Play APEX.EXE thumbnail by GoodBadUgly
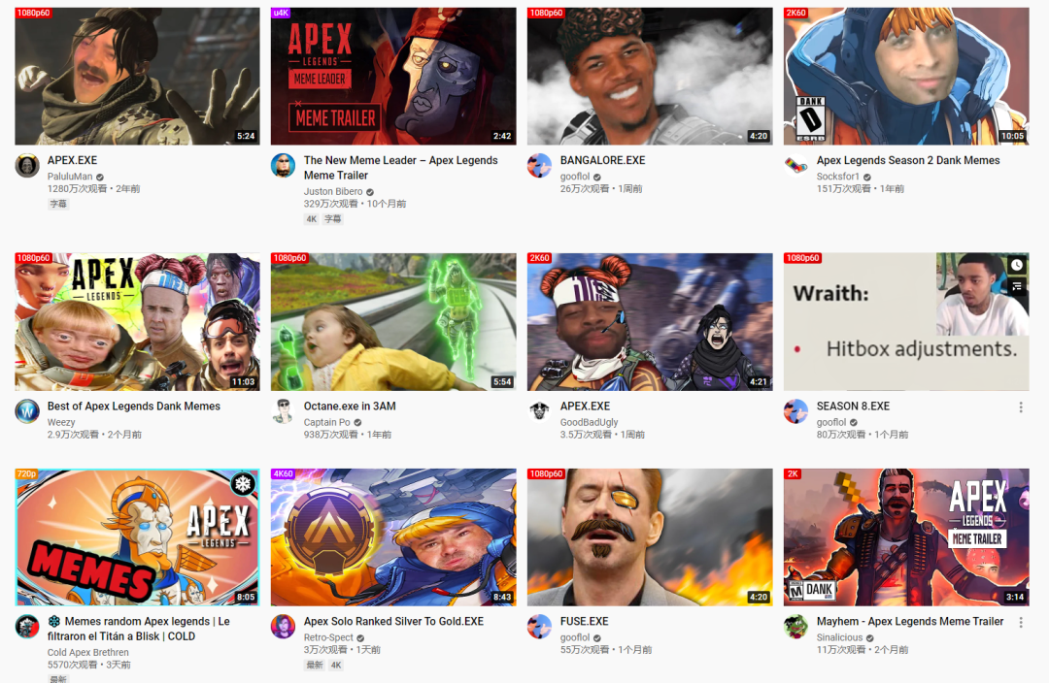1049x683 pixels. coord(650,321)
